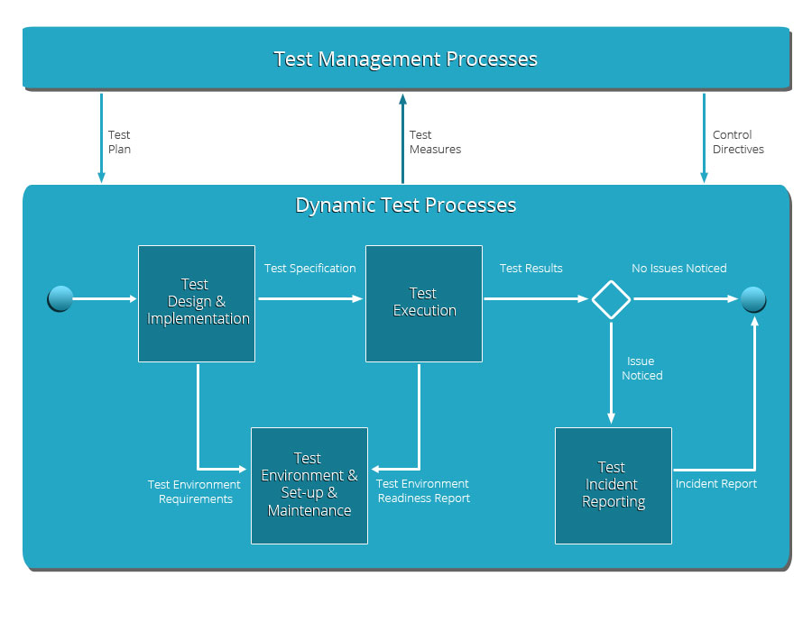Click the Test Environment Set-up & Maintenance box
Viewport: 812px width, 631px height.
[x=309, y=486]
